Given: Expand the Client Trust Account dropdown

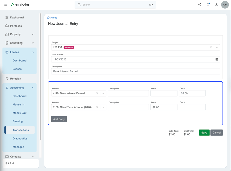Looking at the screenshot, I should [103, 107].
